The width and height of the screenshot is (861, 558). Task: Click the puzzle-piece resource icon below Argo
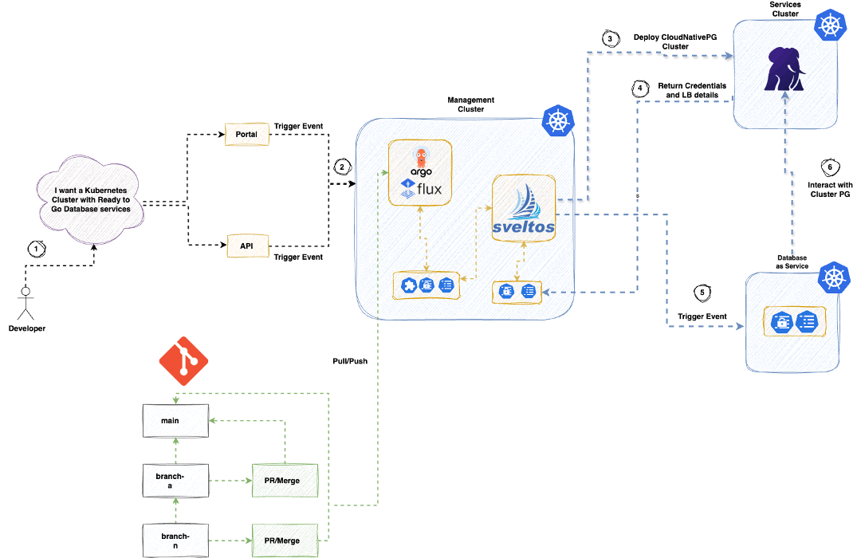[409, 285]
